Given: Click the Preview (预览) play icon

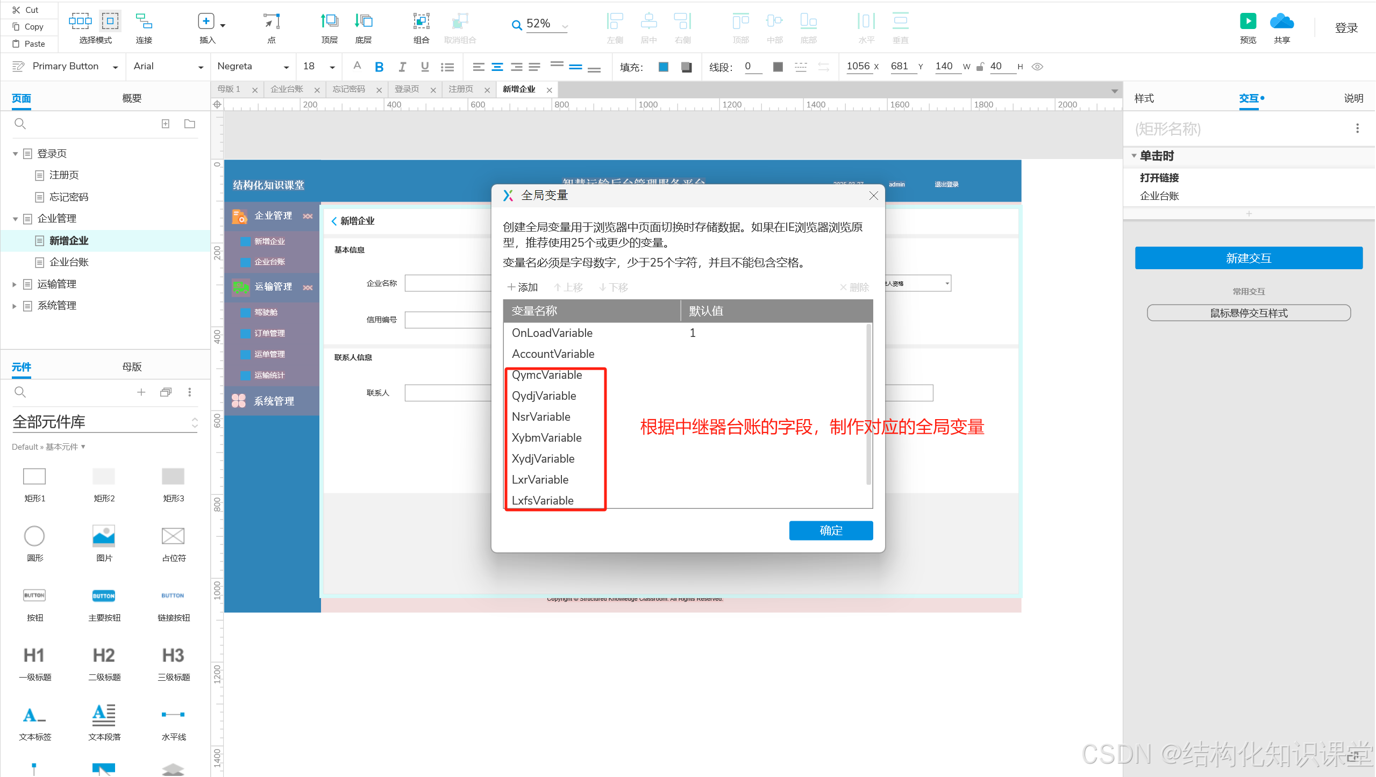Looking at the screenshot, I should (1247, 21).
